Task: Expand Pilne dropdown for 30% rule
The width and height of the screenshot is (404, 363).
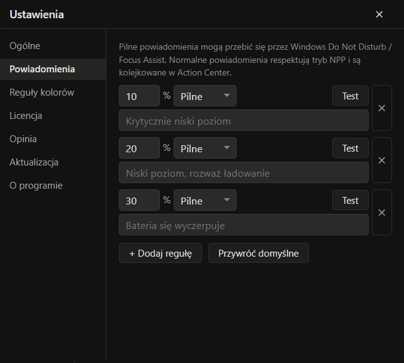Action: point(205,200)
